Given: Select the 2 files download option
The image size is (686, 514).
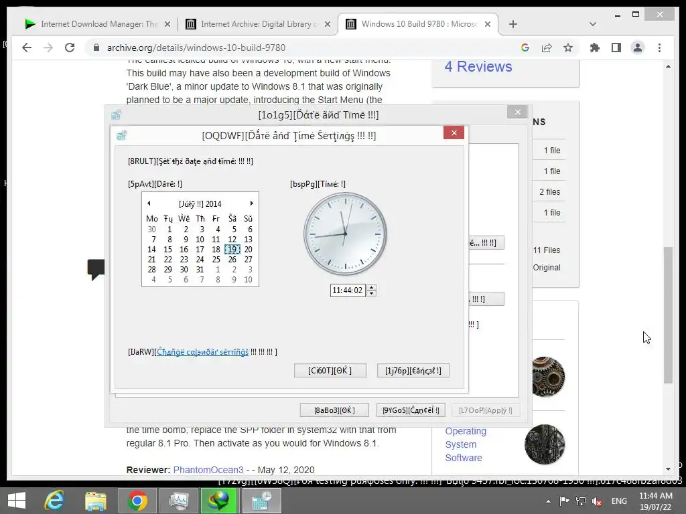Looking at the screenshot, I should coord(549,192).
